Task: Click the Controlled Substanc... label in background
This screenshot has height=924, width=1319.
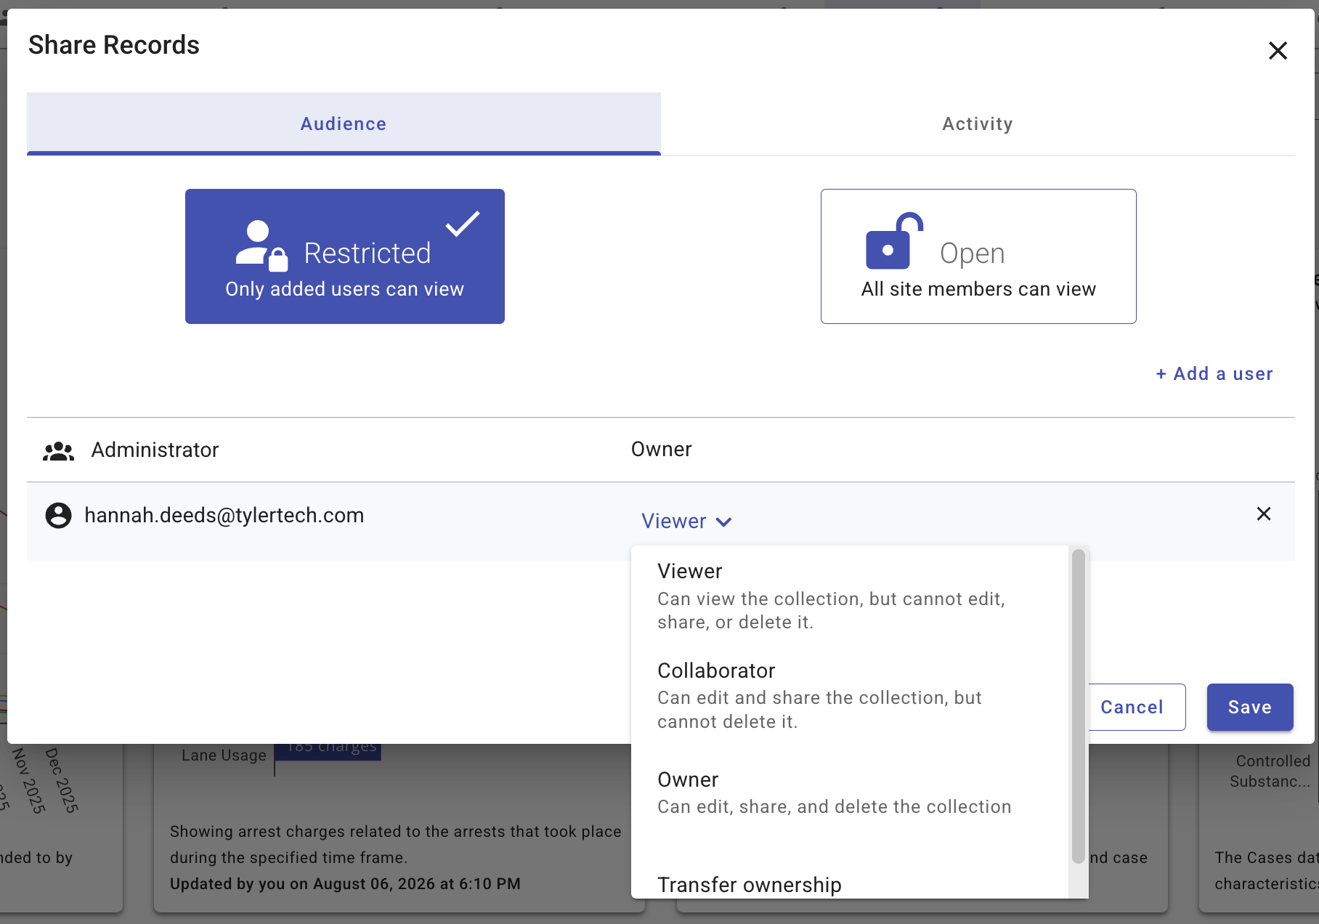Action: (x=1270, y=771)
